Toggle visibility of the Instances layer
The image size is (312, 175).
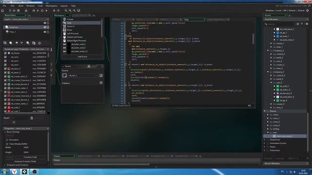point(45,27)
